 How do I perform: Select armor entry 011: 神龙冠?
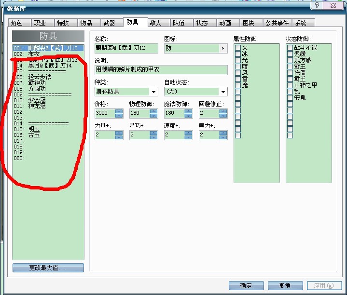(48, 106)
